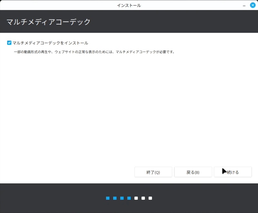This screenshot has width=258, height=213.
Task: Click the マルチメディアコーデック page heading
Action: tap(48, 22)
